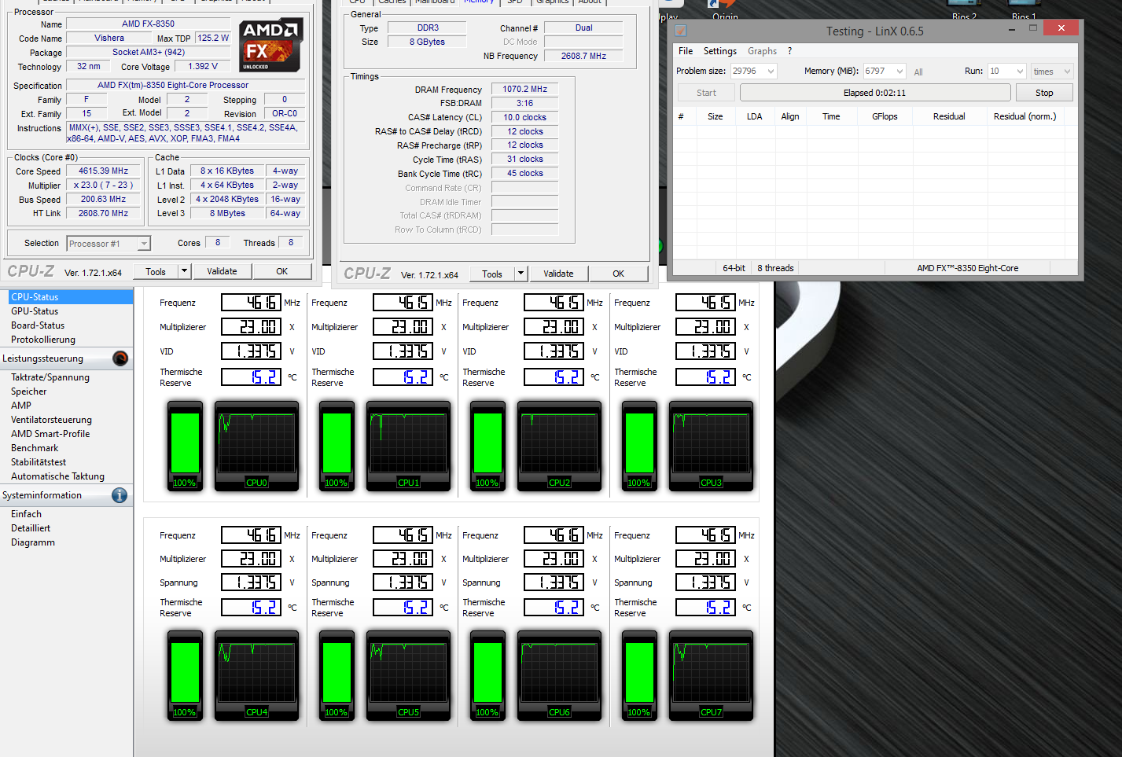The image size is (1122, 757).
Task: Open the Memory (MiB) dropdown in LinX
Action: pos(899,71)
